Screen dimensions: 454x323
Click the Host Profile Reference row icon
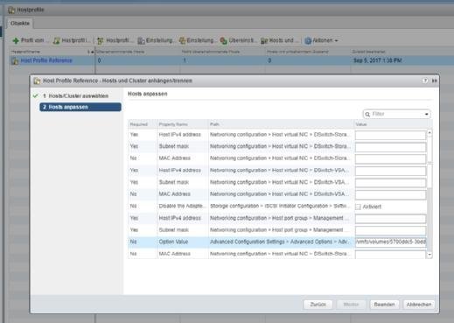click(x=15, y=60)
